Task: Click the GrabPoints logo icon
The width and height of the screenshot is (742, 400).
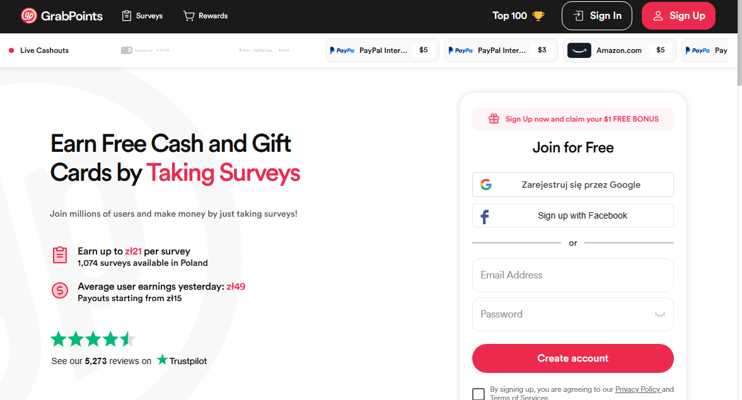Action: (28, 16)
